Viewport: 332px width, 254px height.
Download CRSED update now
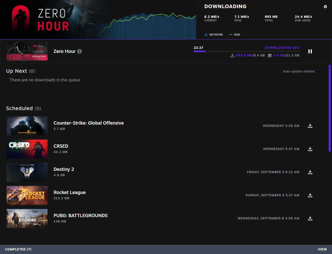(x=310, y=149)
